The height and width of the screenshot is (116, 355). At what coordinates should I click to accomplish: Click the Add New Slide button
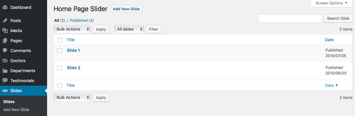126,9
